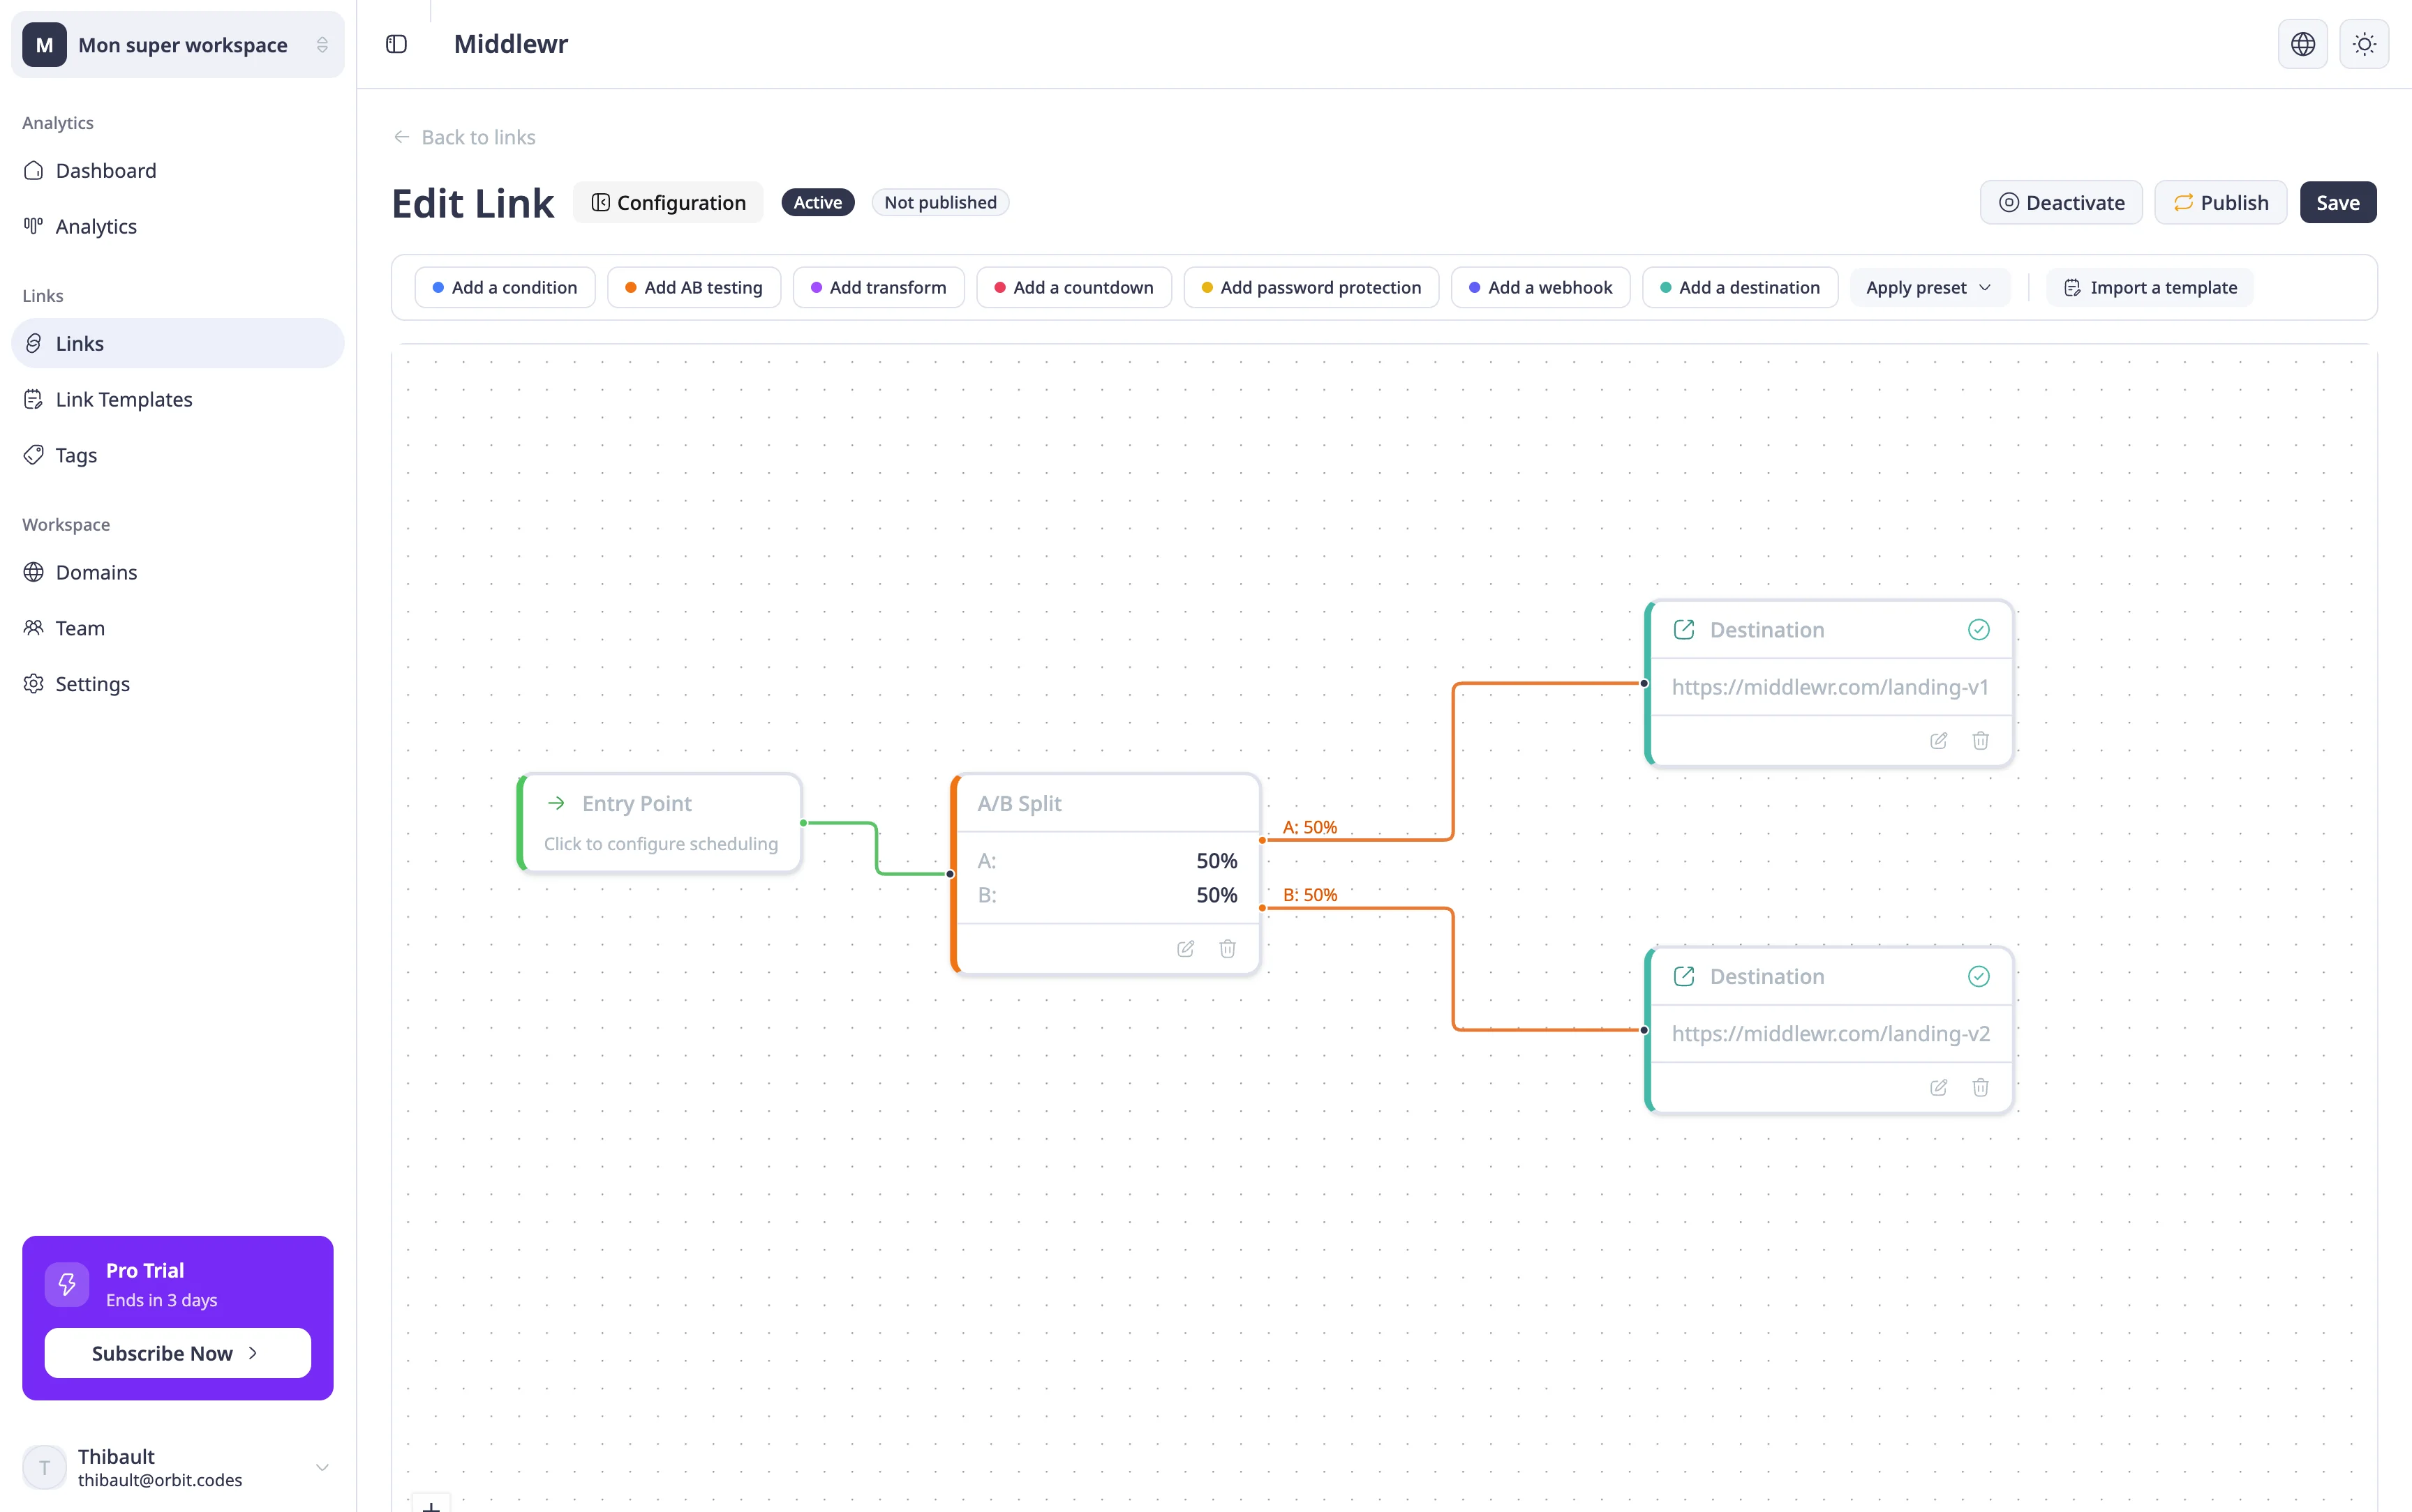Toggle the sidebar panel icon

pyautogui.click(x=396, y=44)
